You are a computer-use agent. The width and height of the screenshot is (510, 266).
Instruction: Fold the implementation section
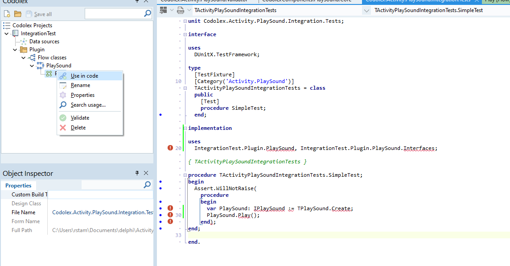point(185,128)
